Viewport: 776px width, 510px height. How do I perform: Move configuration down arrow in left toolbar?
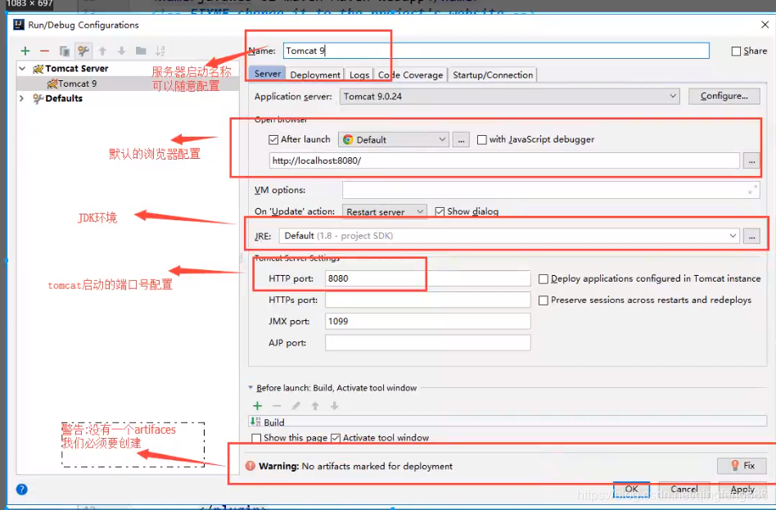click(x=122, y=51)
